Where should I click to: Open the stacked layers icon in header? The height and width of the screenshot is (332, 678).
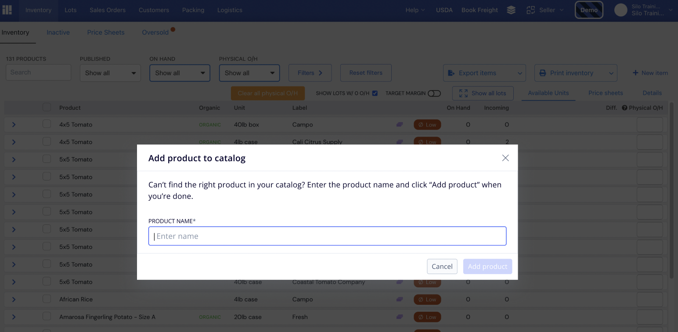point(511,10)
